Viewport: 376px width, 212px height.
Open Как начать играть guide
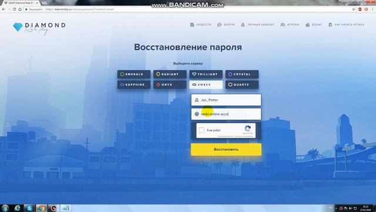(346, 25)
